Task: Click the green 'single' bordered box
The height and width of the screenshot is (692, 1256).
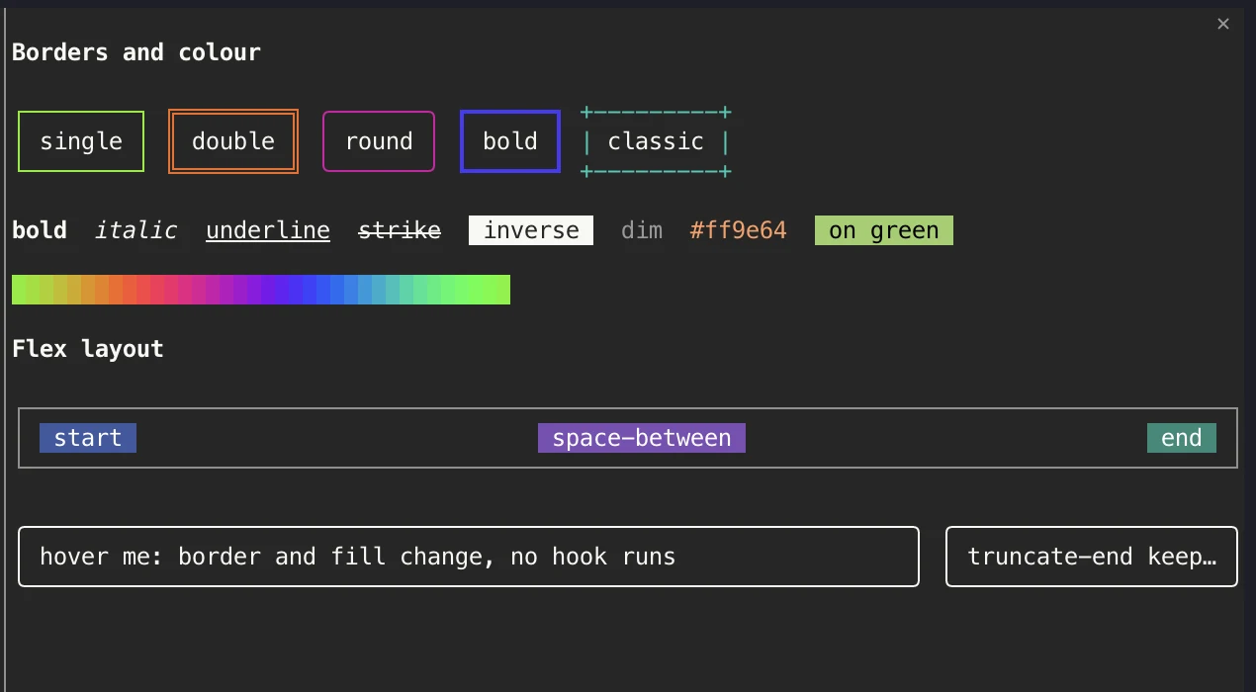Action: 81,141
